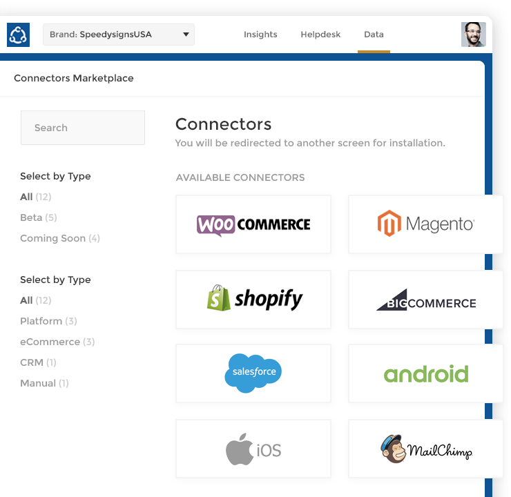Filter connectors by Beta (5)
Screen dimensions: 511x497
click(39, 217)
